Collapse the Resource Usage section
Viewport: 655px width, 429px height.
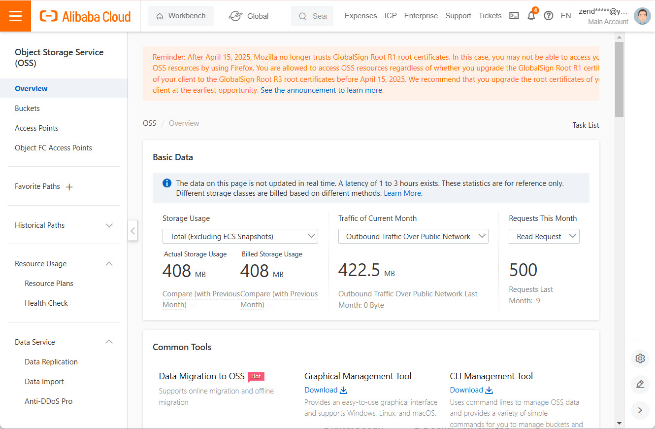(109, 264)
